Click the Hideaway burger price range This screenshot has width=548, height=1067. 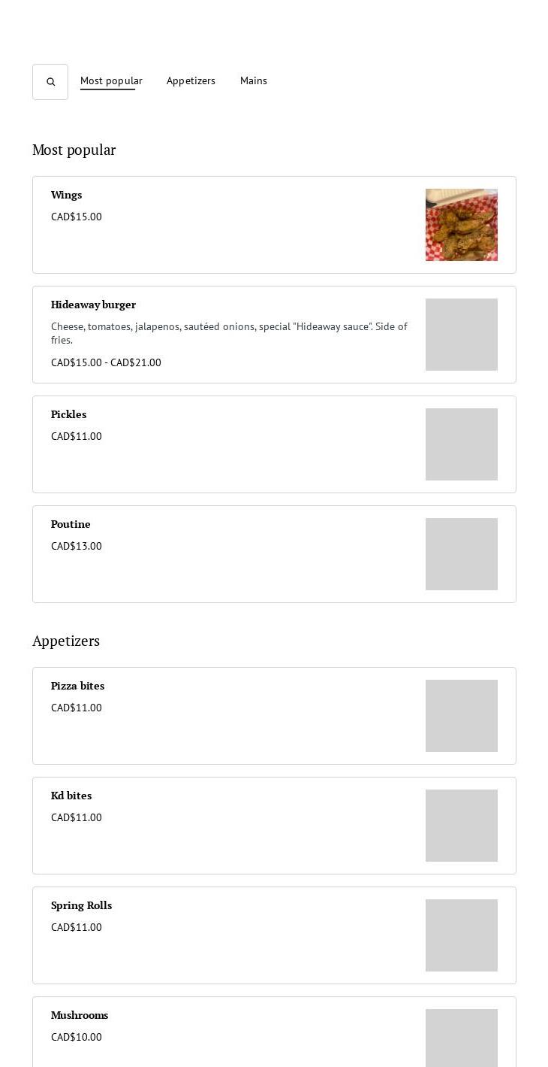click(106, 362)
